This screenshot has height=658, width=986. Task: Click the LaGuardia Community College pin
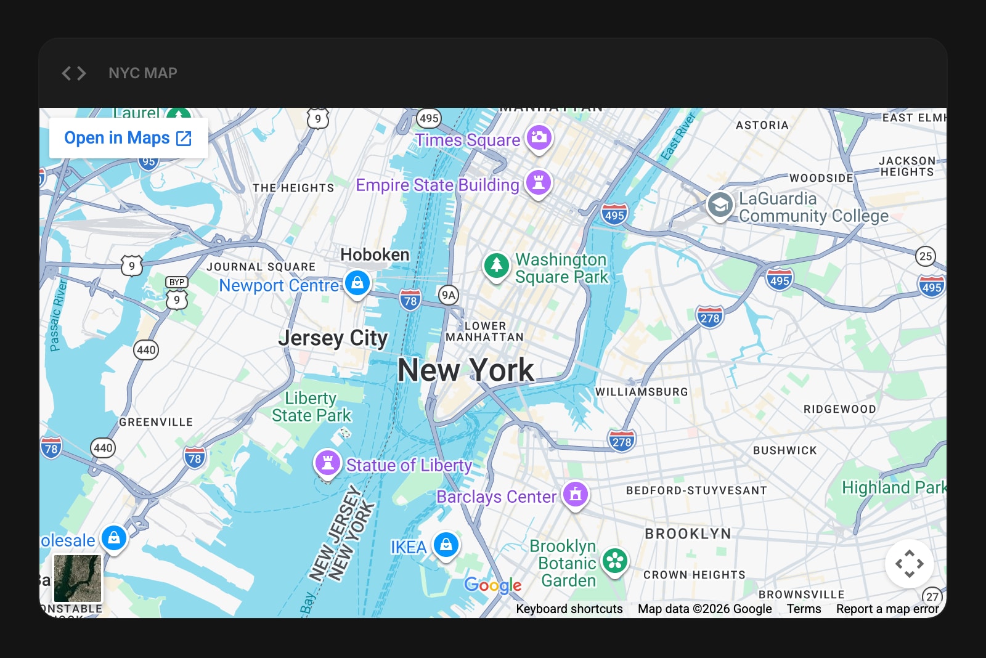720,205
